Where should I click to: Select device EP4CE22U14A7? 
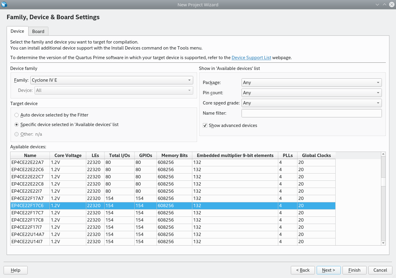tap(173, 234)
